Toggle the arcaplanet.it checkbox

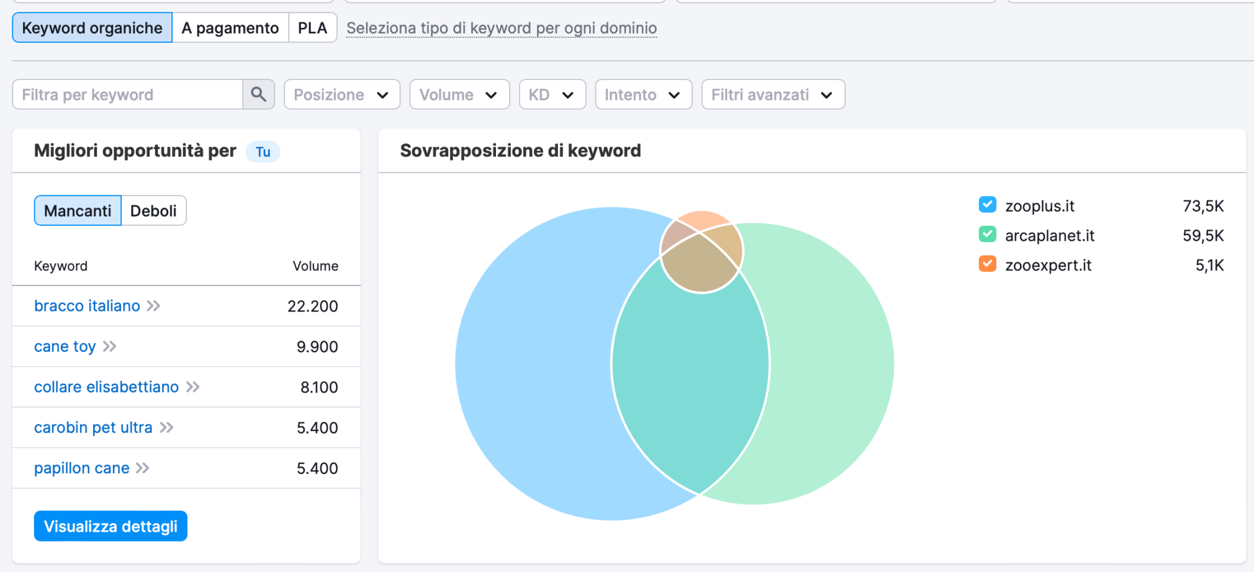pos(987,235)
